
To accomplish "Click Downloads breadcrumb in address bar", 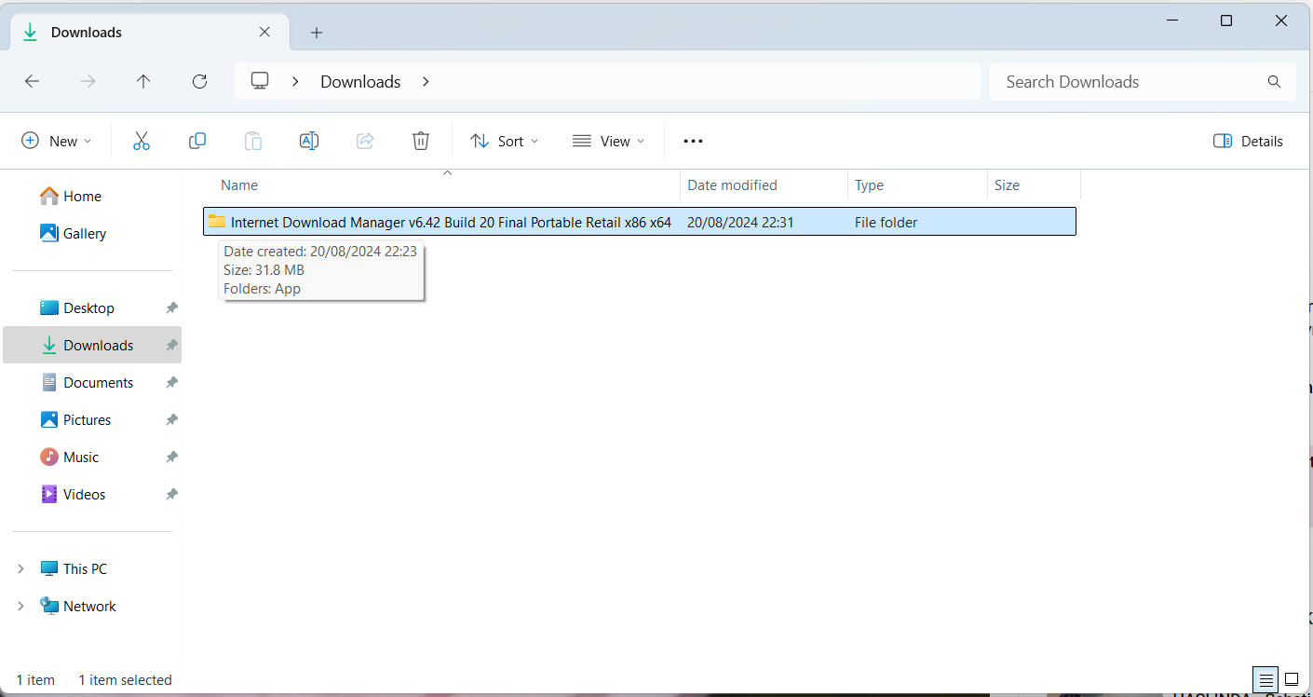I will tap(360, 81).
